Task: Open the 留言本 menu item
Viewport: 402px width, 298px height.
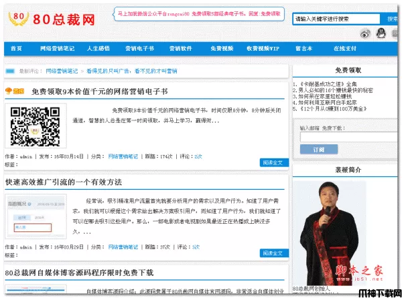Action: [304, 49]
